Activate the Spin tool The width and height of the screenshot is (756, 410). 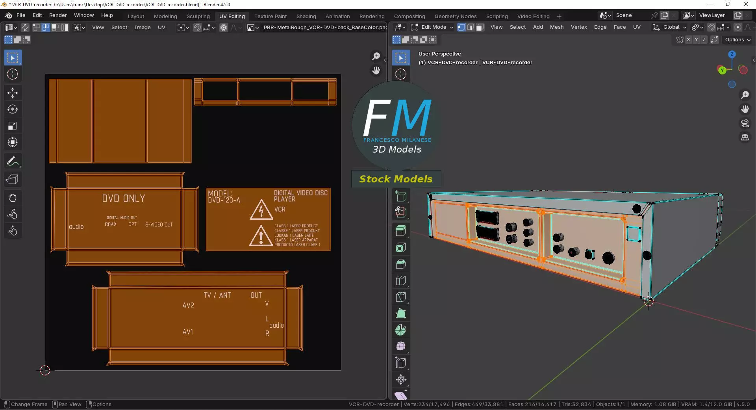(x=401, y=330)
